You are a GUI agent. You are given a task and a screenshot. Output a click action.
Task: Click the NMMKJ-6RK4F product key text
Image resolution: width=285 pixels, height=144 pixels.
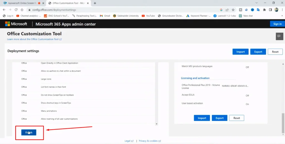[235, 86]
